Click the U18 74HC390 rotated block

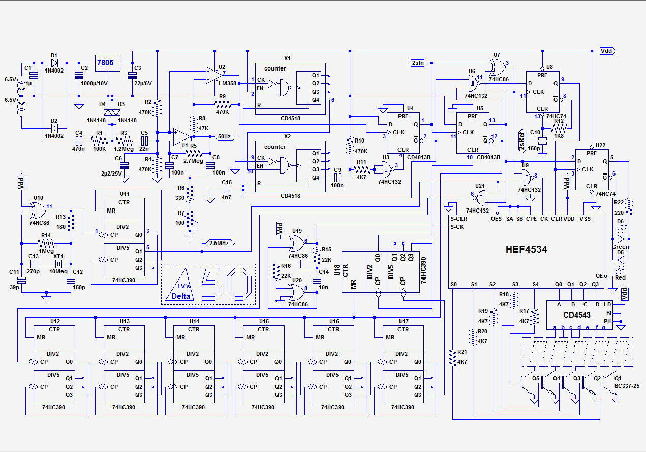(381, 271)
